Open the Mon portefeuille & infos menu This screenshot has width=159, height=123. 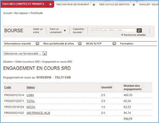[x=59, y=43]
